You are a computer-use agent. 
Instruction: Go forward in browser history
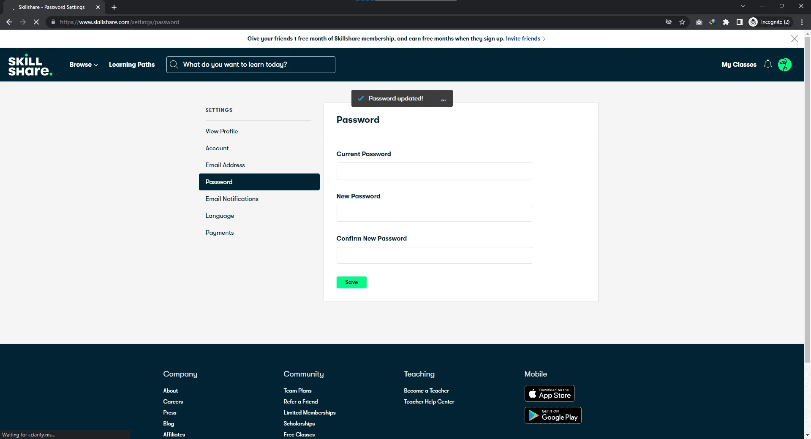tap(23, 22)
